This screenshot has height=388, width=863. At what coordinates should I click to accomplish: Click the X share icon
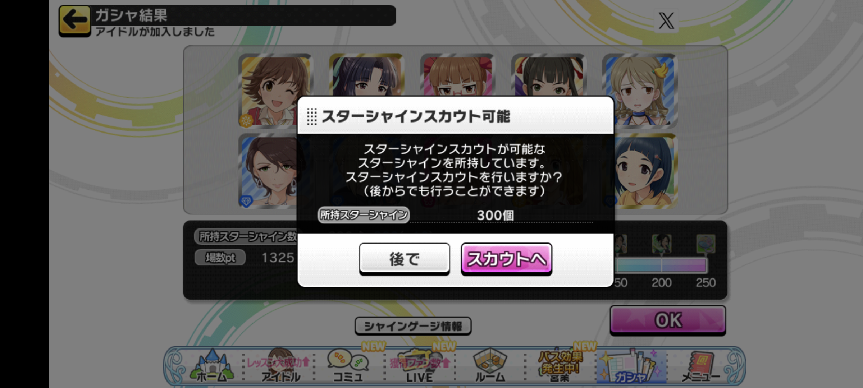666,20
